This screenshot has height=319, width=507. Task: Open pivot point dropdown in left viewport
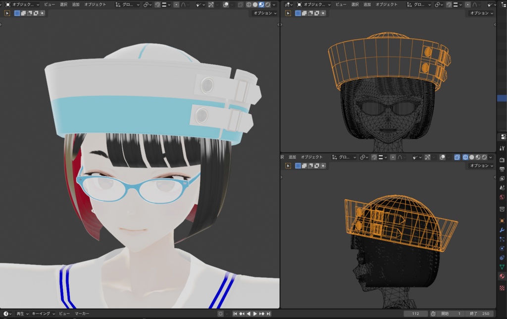(x=148, y=4)
